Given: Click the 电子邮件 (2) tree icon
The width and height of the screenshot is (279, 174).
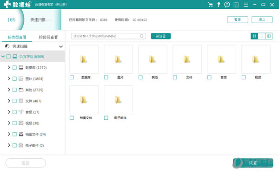Looking at the screenshot, I should pos(21,145).
